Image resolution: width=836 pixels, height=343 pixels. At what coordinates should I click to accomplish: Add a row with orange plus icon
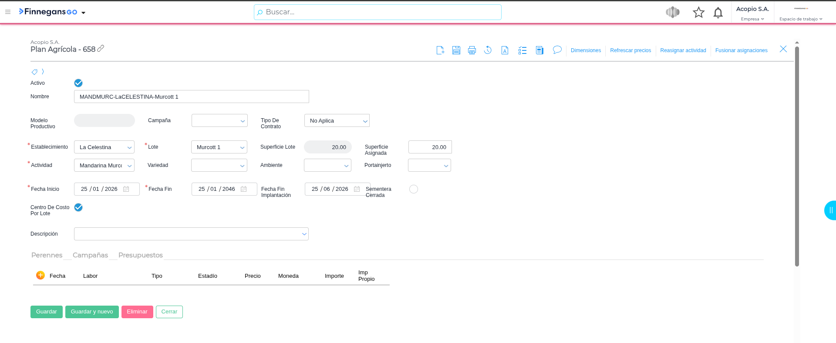tap(40, 275)
